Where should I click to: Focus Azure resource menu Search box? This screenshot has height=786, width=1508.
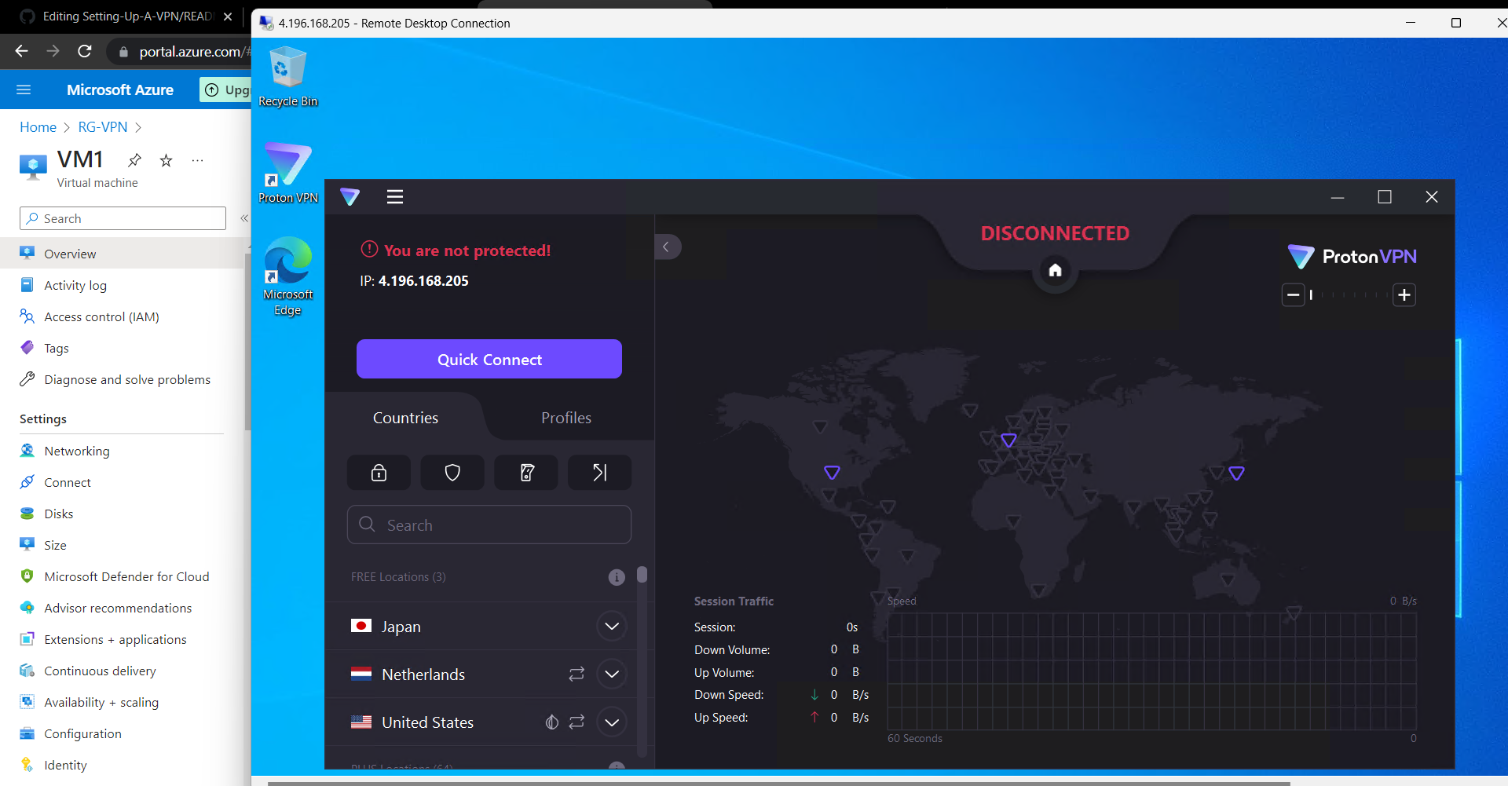tap(123, 218)
